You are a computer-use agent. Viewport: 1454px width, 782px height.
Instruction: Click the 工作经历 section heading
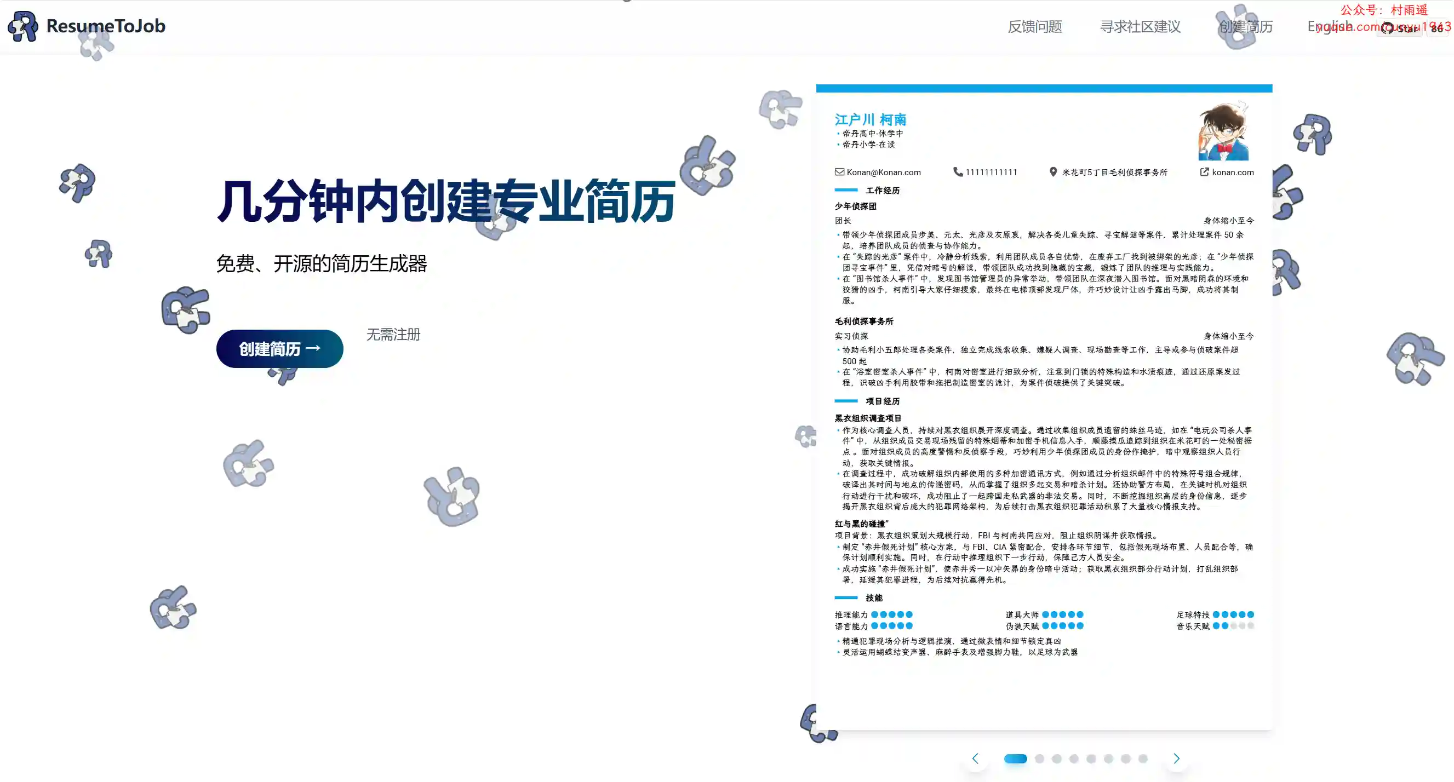(x=883, y=190)
